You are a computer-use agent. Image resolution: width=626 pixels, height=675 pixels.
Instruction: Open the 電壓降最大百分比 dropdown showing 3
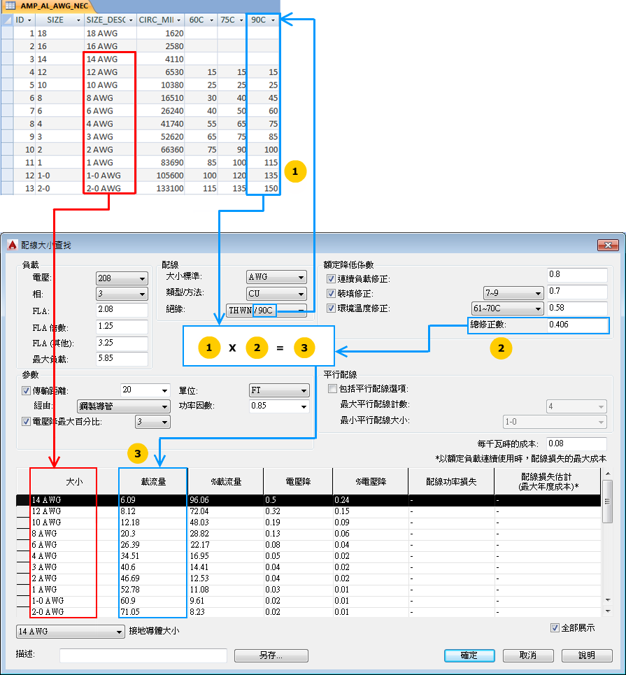pyautogui.click(x=153, y=422)
